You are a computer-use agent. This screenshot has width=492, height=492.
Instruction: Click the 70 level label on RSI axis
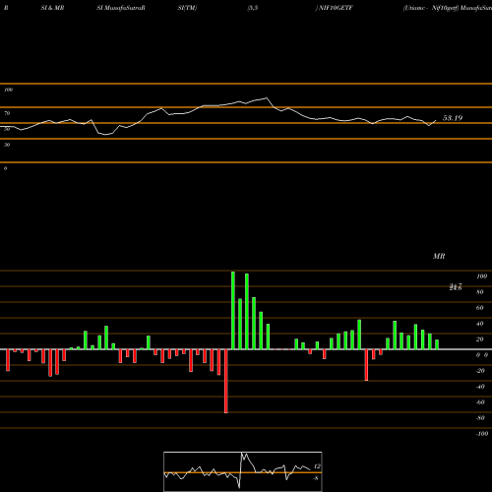tap(7, 113)
